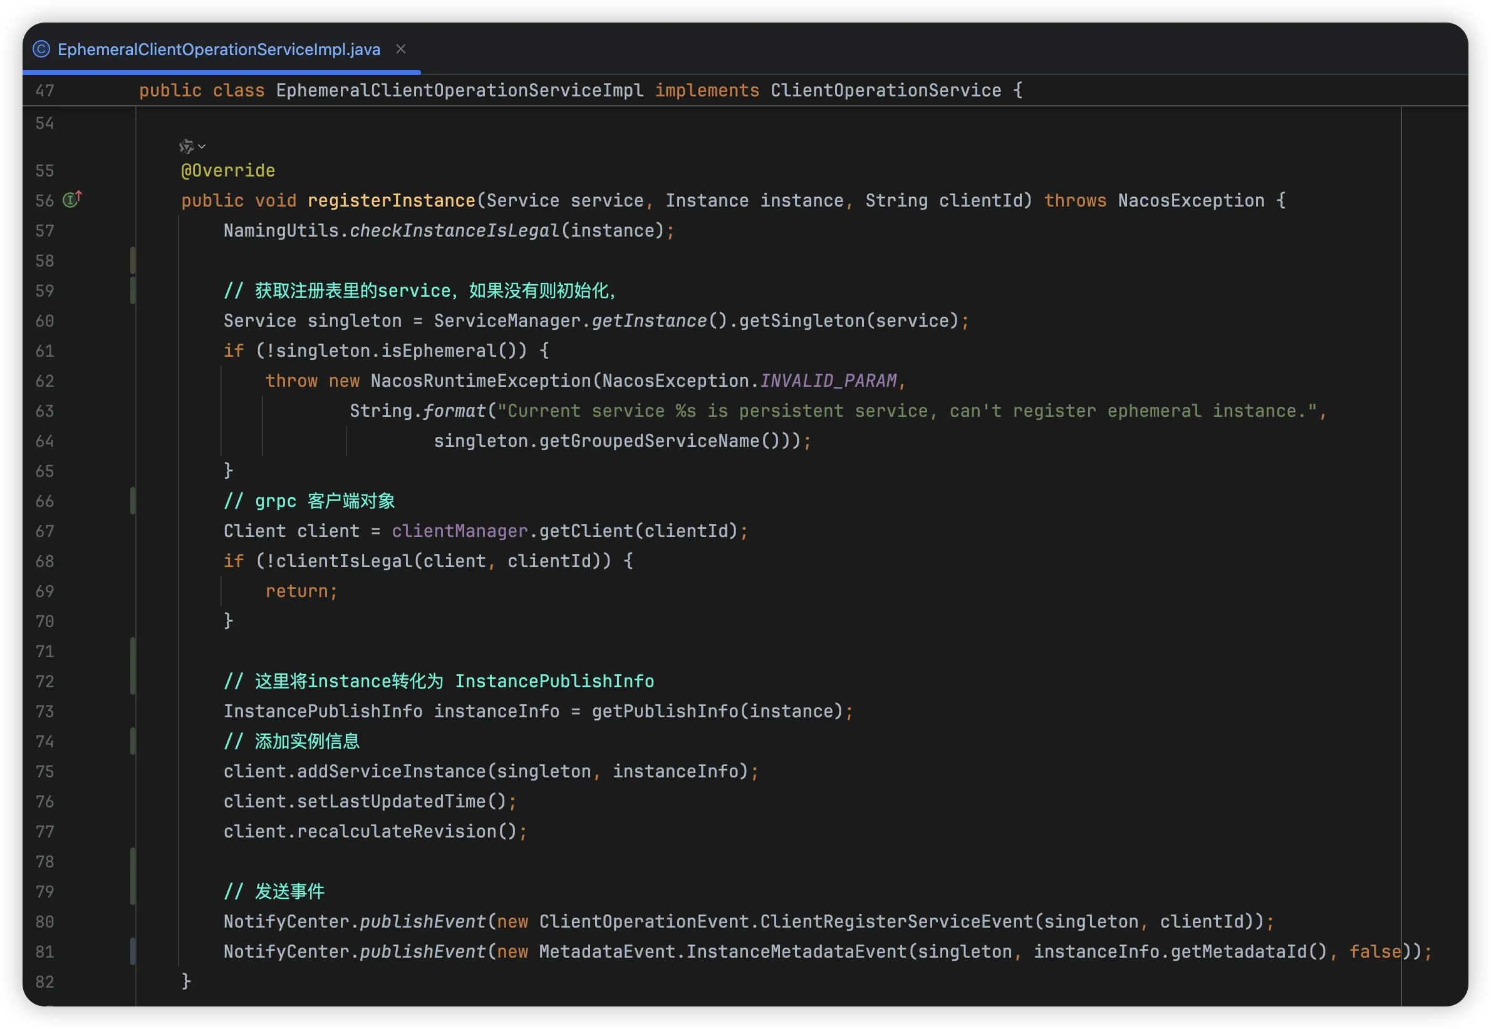Click the blue-gray modified marker at line 81
Viewport: 1491px width, 1029px height.
[133, 951]
